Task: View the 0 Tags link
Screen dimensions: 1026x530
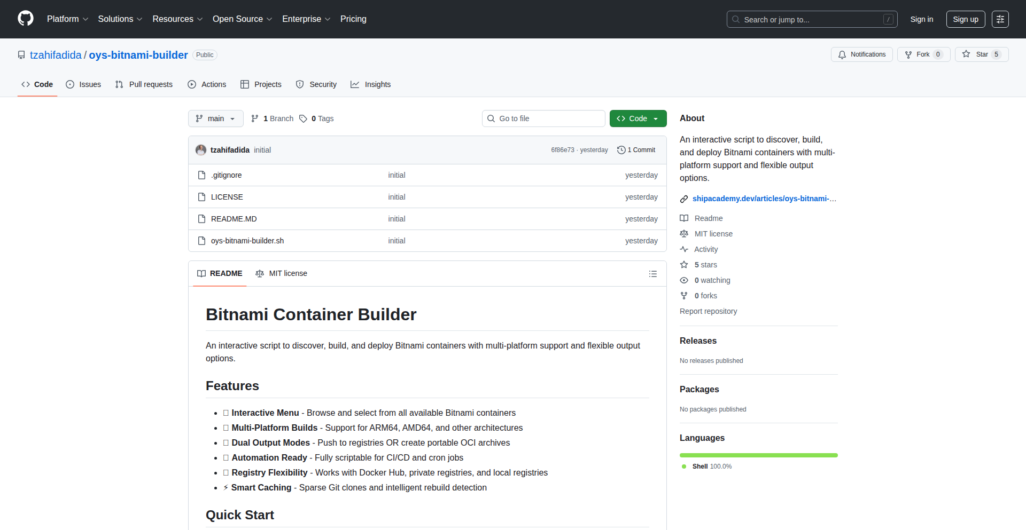Action: 316,118
